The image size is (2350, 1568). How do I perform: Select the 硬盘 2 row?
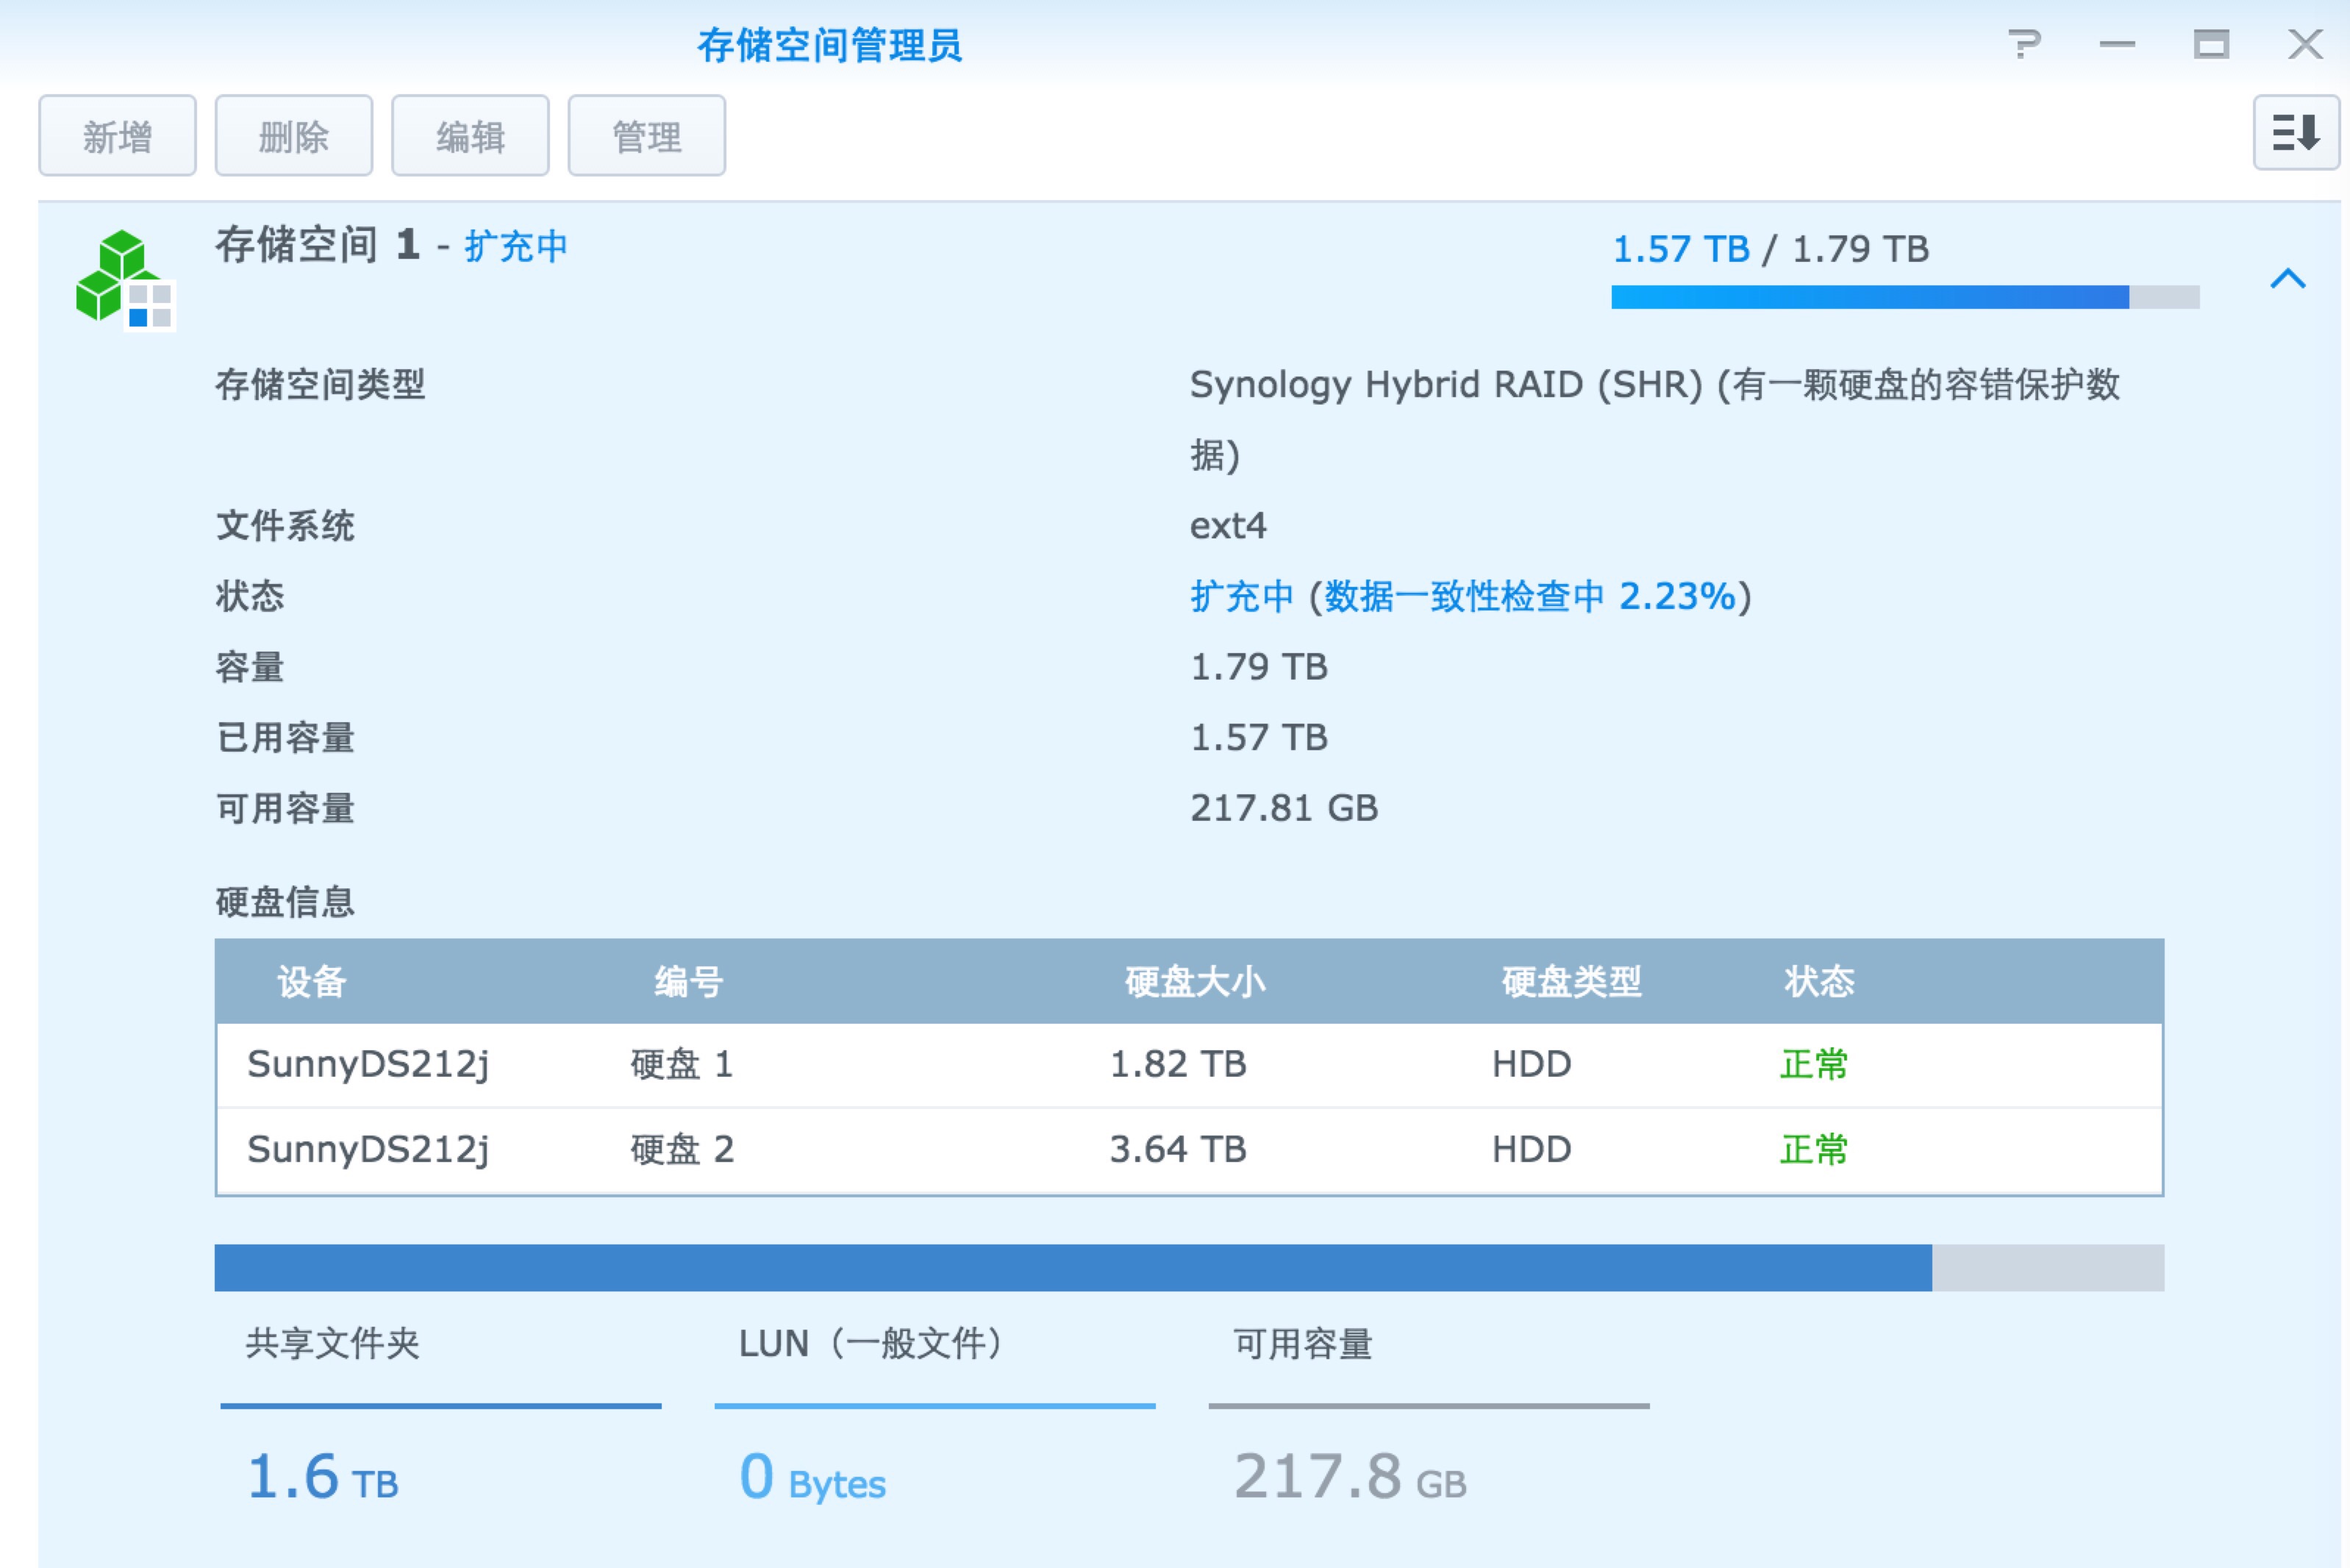1190,1150
